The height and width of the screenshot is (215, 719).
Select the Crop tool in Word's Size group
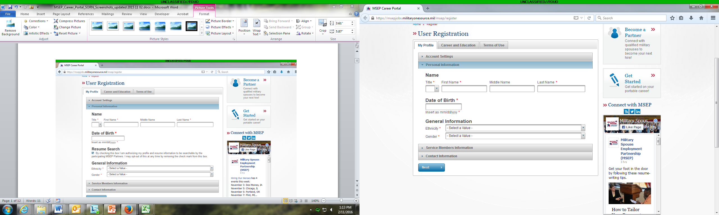(323, 27)
